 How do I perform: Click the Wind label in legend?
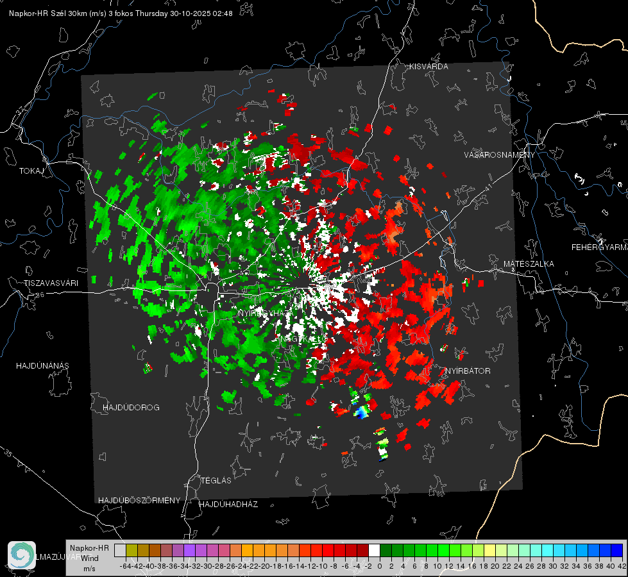pos(90,558)
